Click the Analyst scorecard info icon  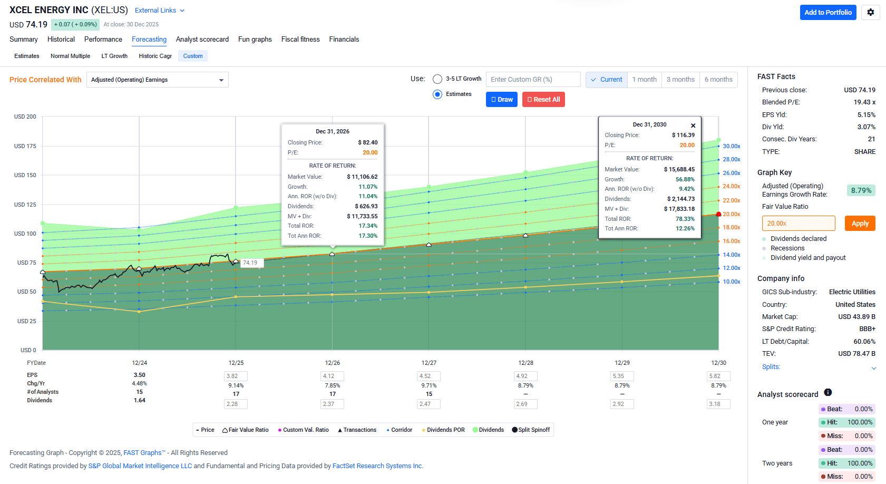coord(827,392)
